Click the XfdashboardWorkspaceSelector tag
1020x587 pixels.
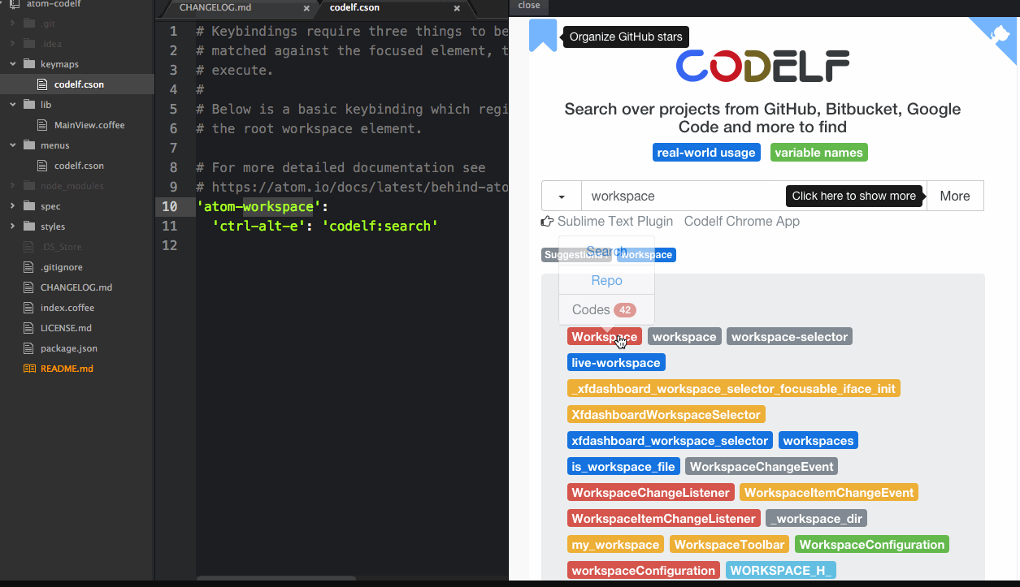point(666,414)
